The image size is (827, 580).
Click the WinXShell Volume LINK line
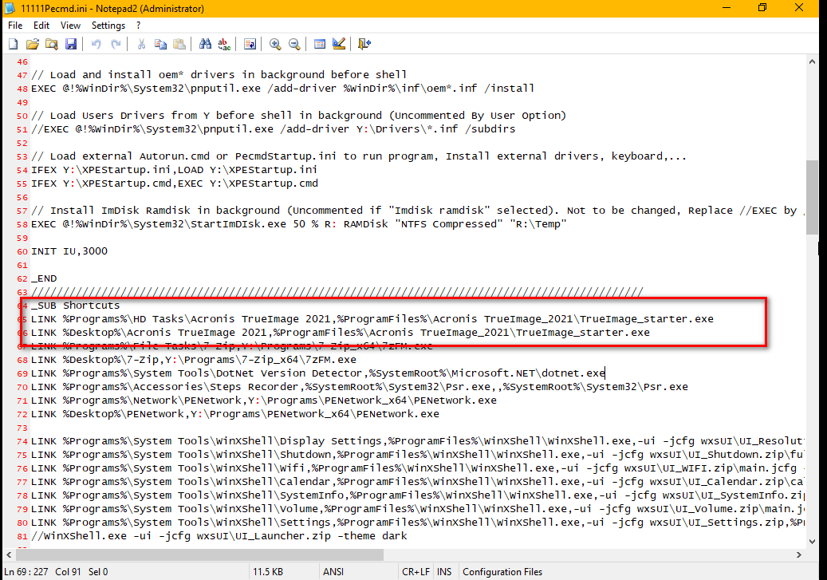[x=418, y=509]
